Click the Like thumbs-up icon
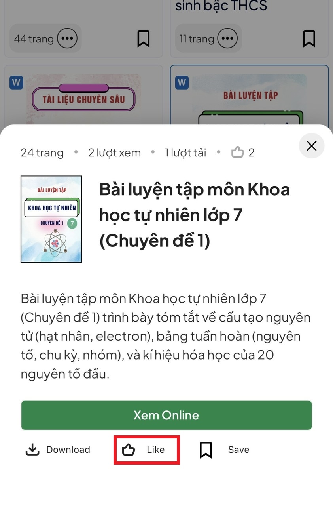Image resolution: width=333 pixels, height=507 pixels. tap(129, 450)
